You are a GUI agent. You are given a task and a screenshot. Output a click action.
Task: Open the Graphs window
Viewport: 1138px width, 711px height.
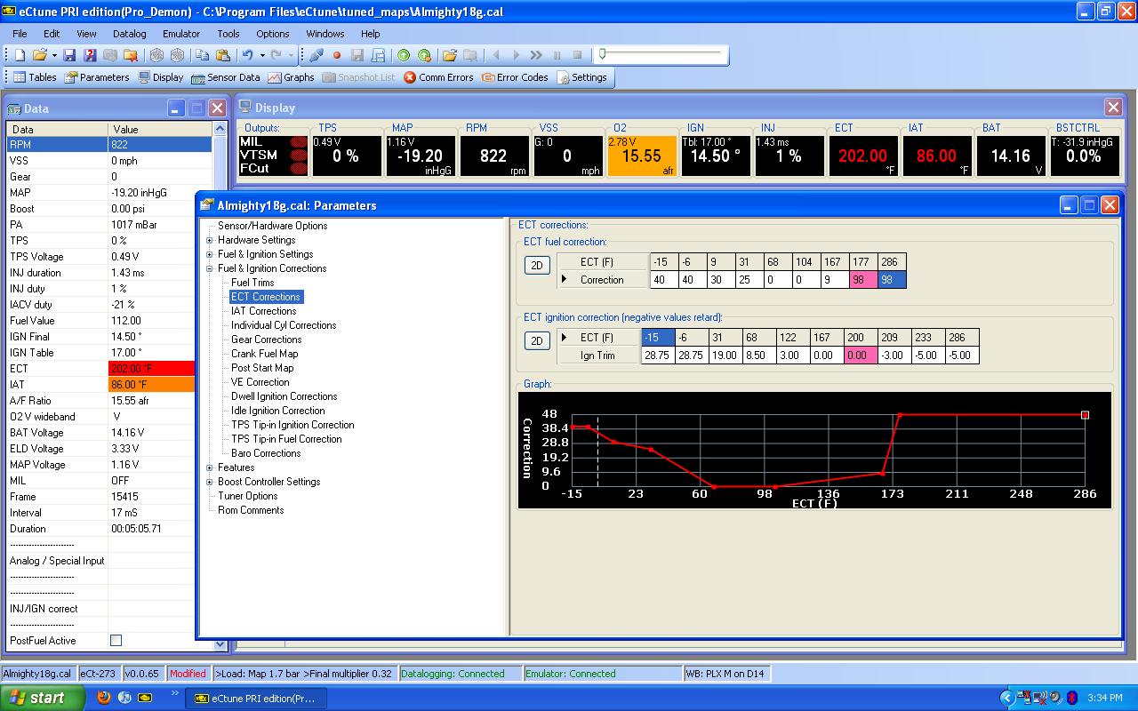(292, 77)
